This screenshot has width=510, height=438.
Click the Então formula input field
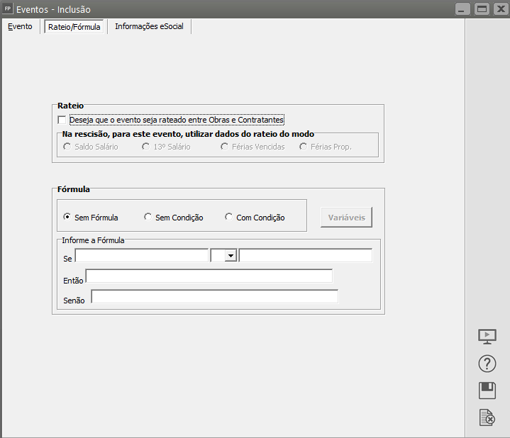tap(209, 276)
